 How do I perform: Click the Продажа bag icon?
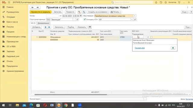tap(3, 31)
